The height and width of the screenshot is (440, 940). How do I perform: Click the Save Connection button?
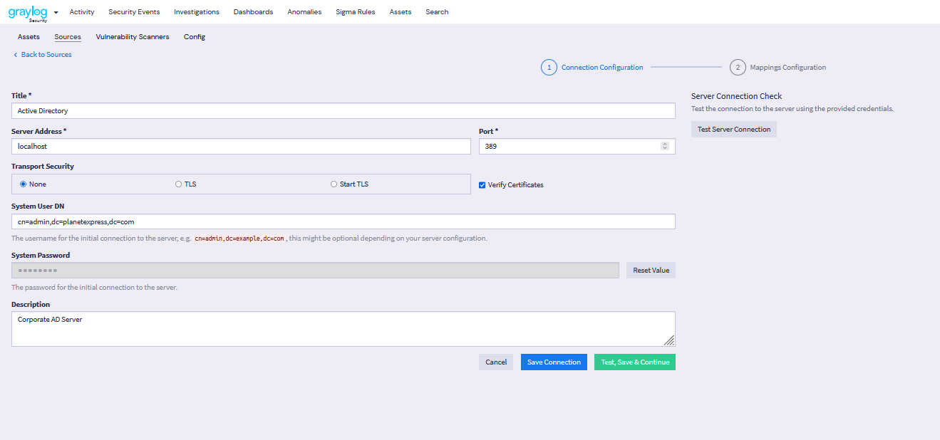tap(554, 362)
